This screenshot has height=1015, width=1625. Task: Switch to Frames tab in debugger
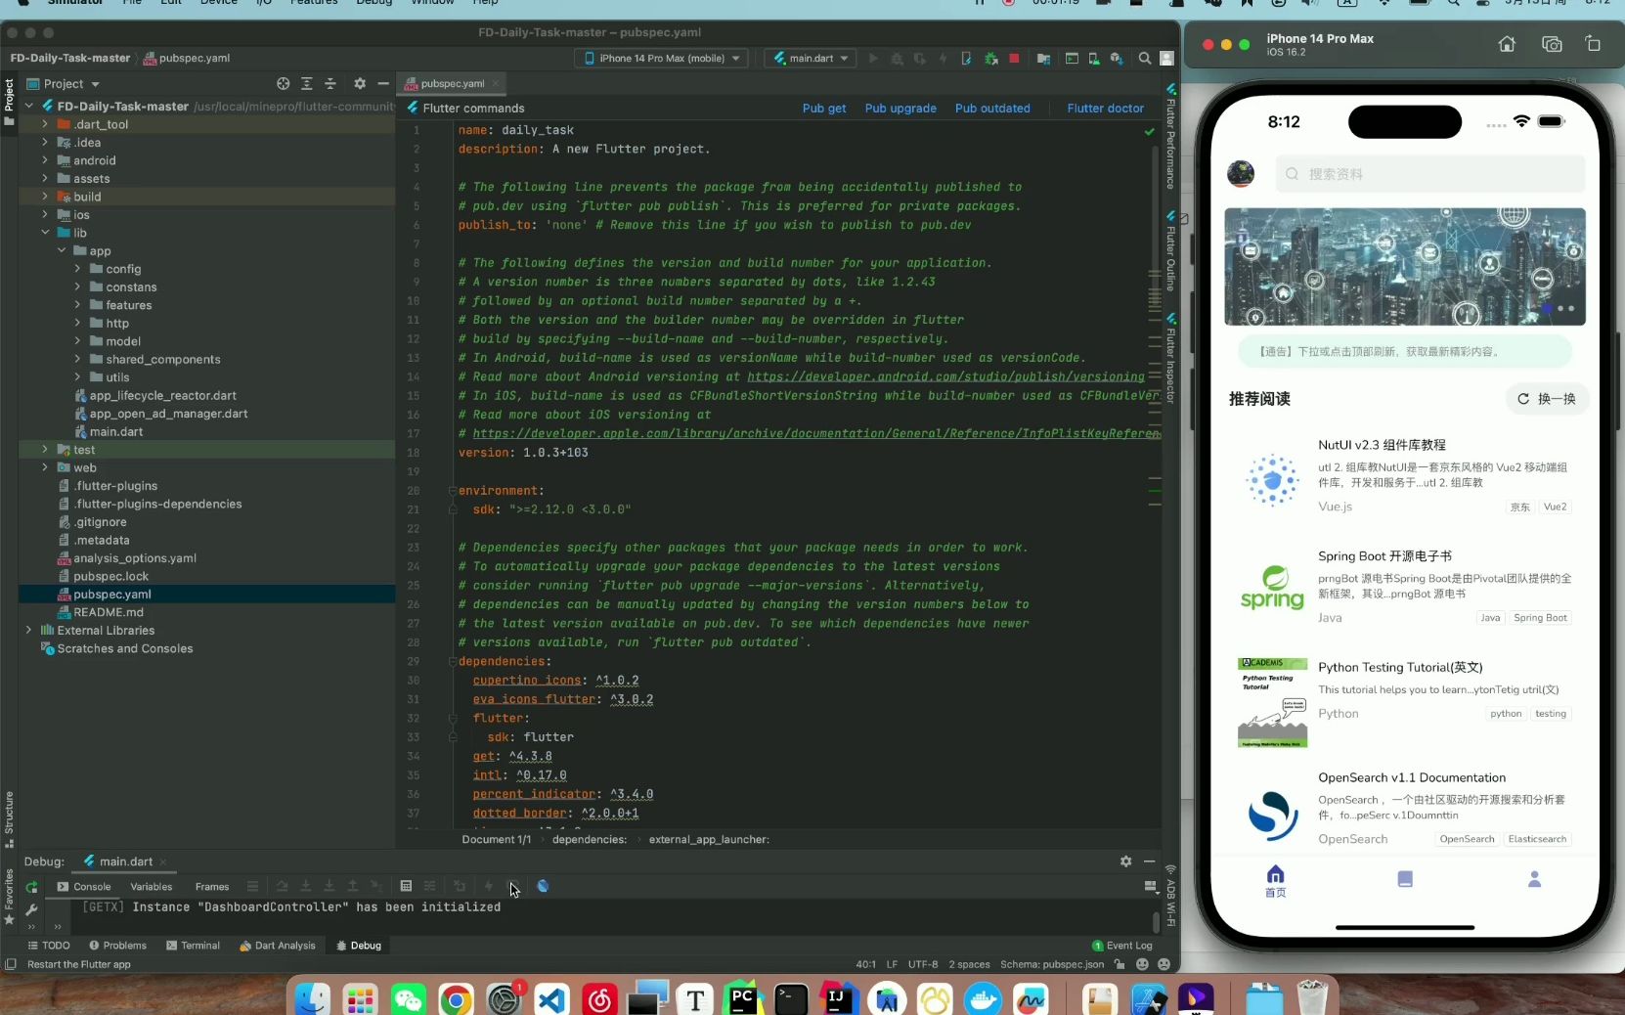[211, 887]
